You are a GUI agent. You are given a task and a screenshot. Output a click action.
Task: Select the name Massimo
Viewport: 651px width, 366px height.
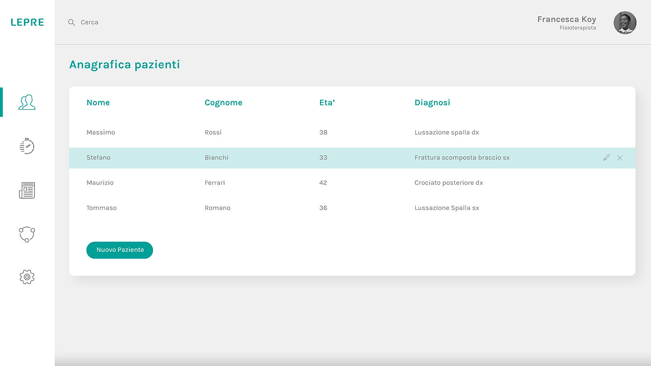[x=101, y=132]
